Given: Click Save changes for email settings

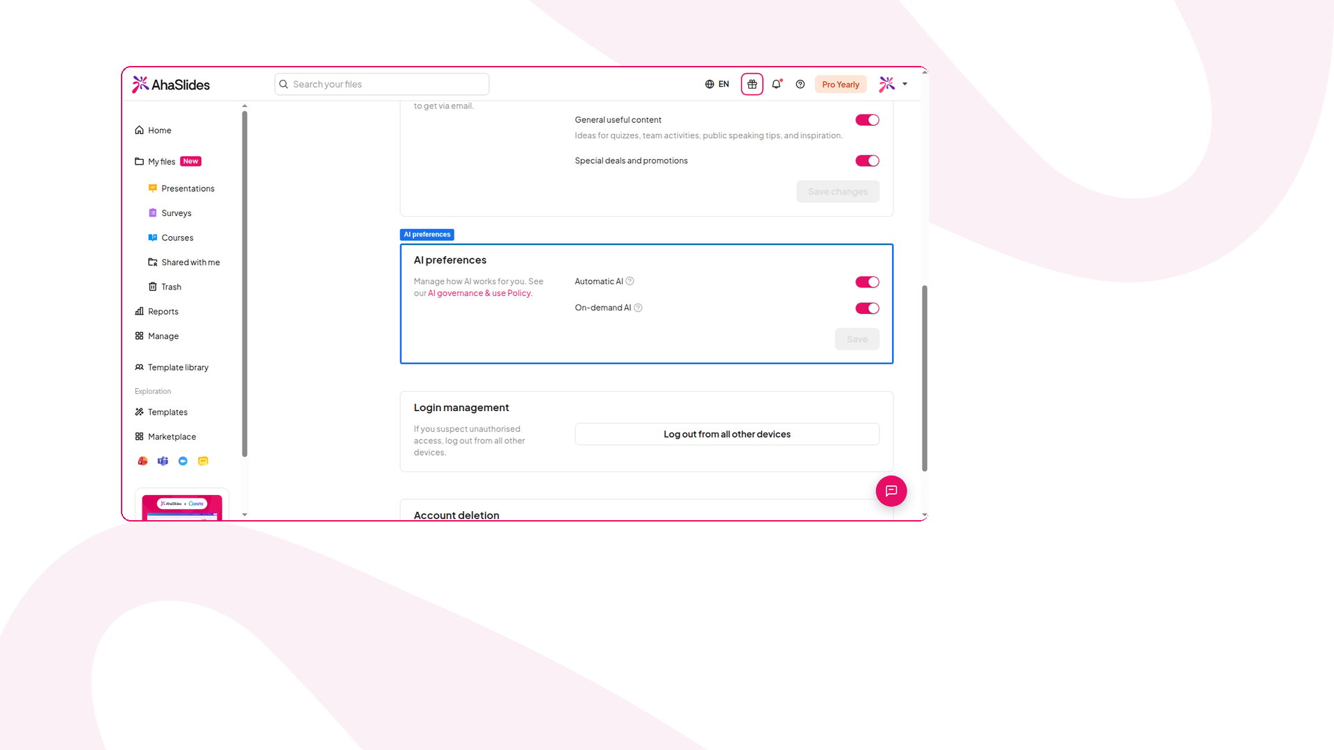Looking at the screenshot, I should pos(838,192).
